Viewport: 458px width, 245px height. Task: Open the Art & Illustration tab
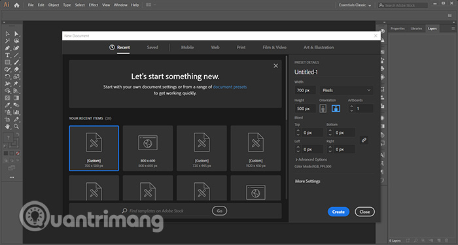[x=319, y=47]
